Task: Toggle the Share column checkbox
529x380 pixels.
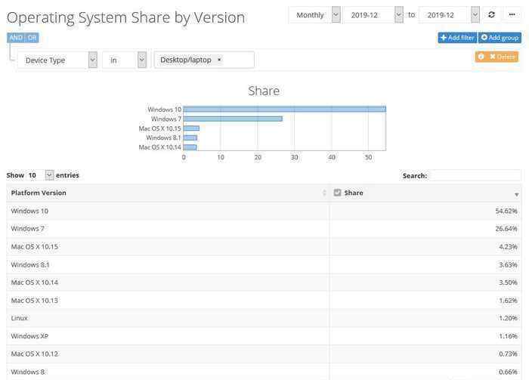Action: pos(337,193)
